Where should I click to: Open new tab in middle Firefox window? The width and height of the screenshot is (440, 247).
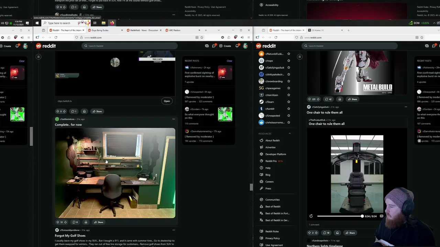pyautogui.click(x=206, y=30)
